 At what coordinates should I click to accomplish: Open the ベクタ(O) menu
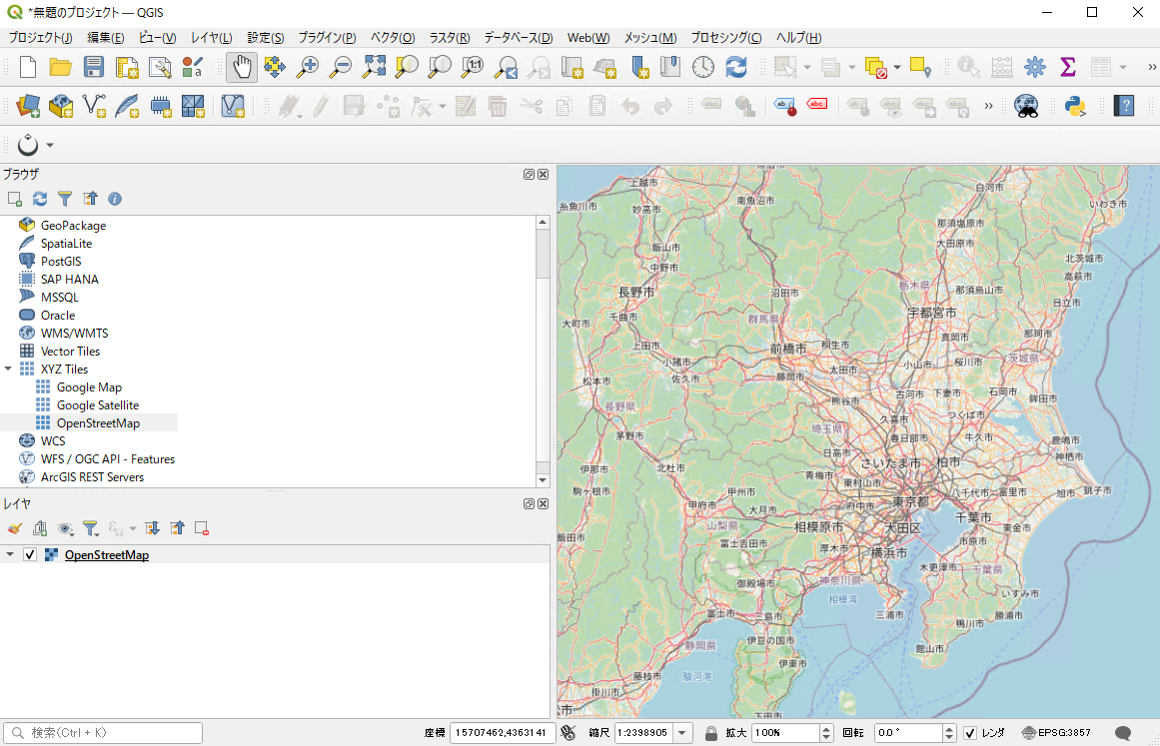click(393, 38)
